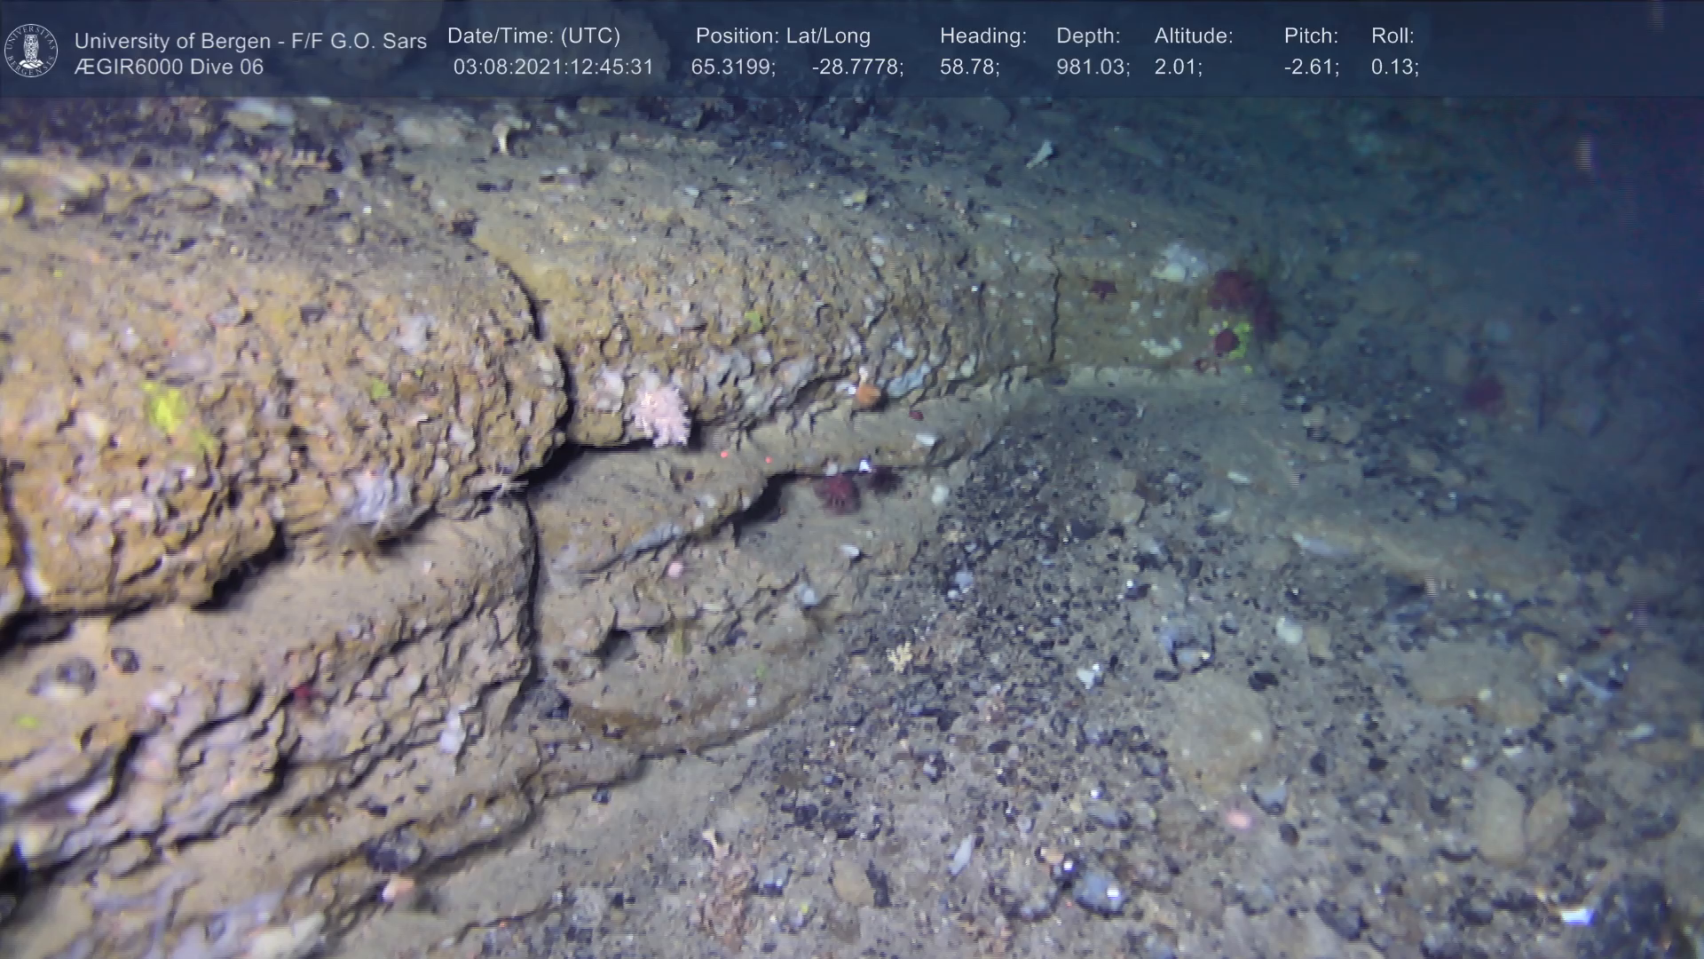Image resolution: width=1704 pixels, height=959 pixels.
Task: Click the depth value 981.03
Action: click(x=1093, y=67)
